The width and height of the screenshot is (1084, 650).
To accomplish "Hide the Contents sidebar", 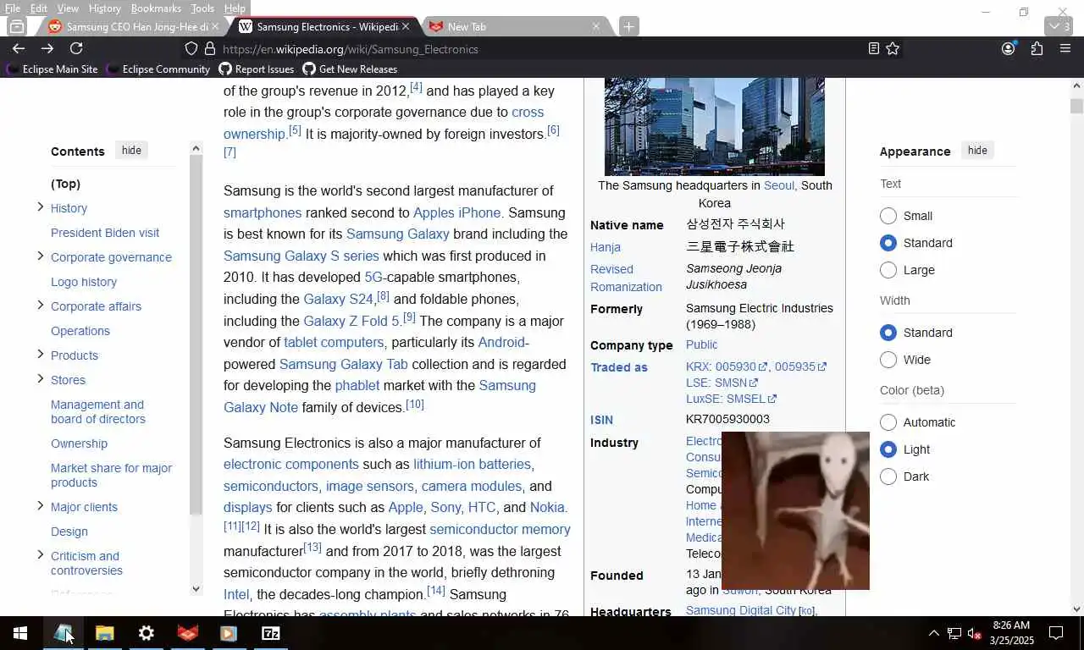I will pos(131,151).
